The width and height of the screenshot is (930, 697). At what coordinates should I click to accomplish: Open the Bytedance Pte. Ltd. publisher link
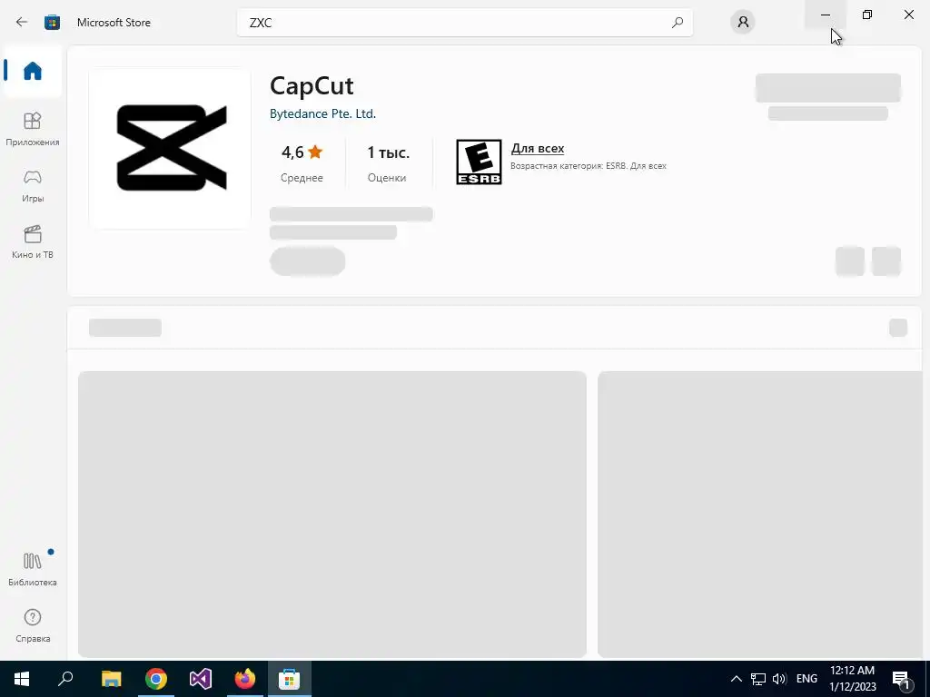coord(322,113)
